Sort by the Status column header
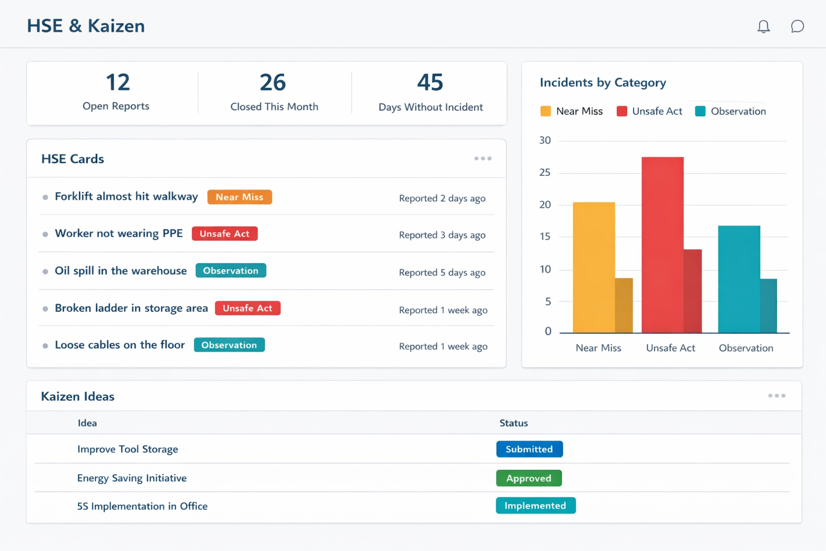 (514, 423)
